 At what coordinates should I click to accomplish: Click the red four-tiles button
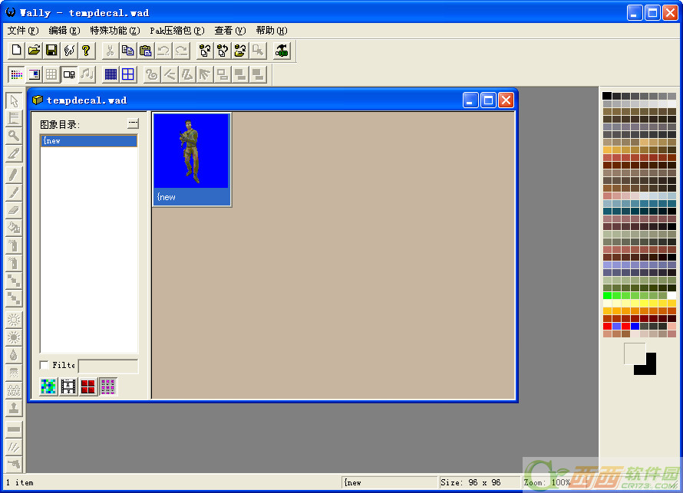[x=88, y=386]
